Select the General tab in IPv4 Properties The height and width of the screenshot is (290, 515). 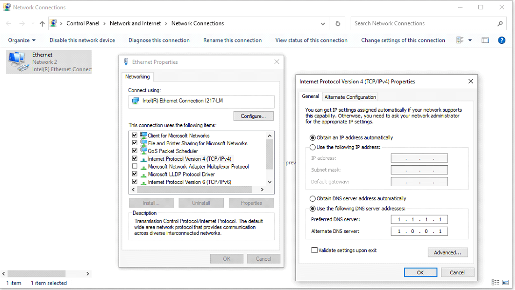coord(310,96)
